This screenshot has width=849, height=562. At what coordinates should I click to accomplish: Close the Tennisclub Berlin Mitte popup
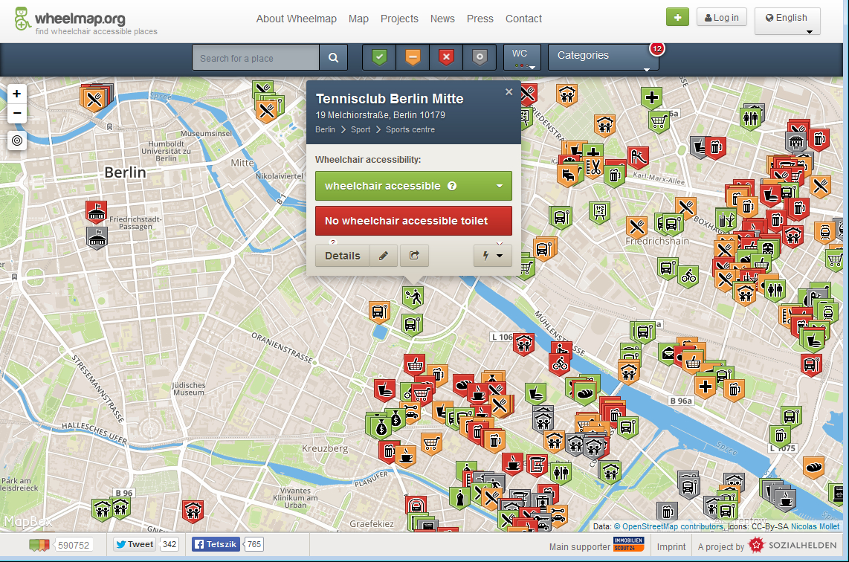click(509, 92)
